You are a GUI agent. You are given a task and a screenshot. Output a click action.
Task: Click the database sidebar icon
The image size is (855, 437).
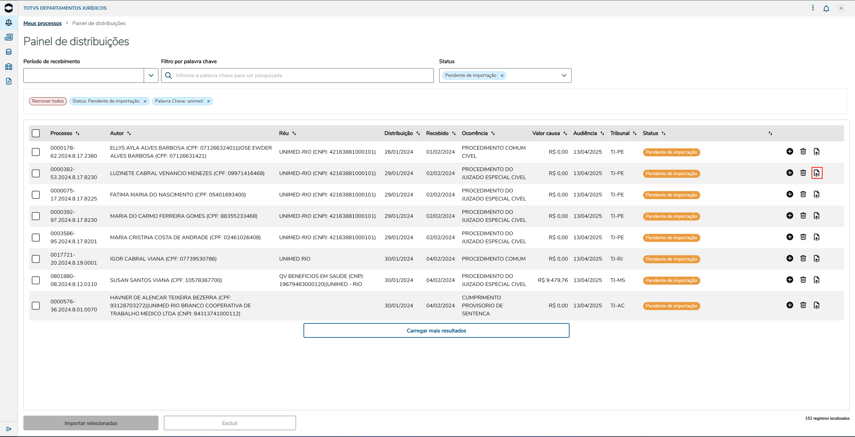[9, 52]
